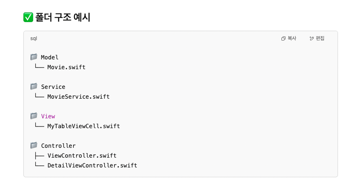Click the folder icon next to View

[34, 116]
